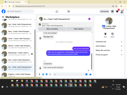Search in conversation magnifier icon
Image resolution: width=127 pixels, height=95 pixels.
tap(113, 34)
